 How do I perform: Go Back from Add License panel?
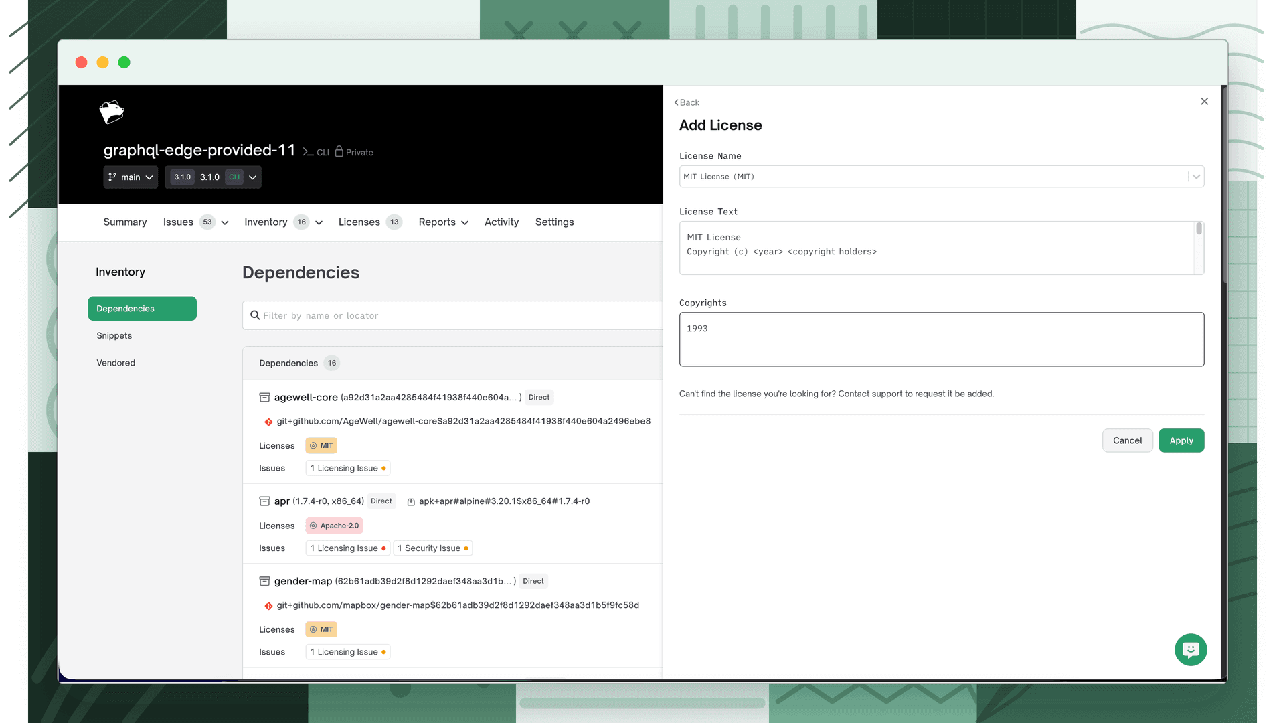687,102
